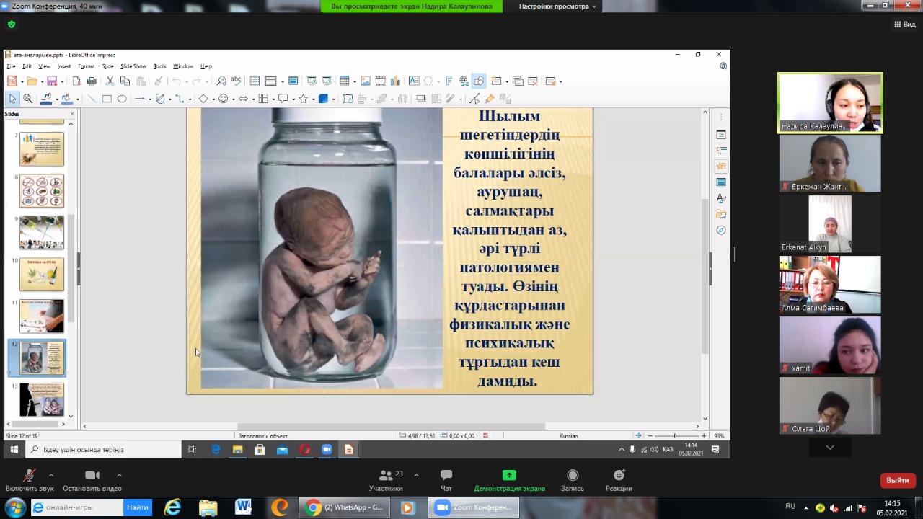This screenshot has width=923, height=519.
Task: Open the Zoom chat panel
Action: click(x=446, y=480)
